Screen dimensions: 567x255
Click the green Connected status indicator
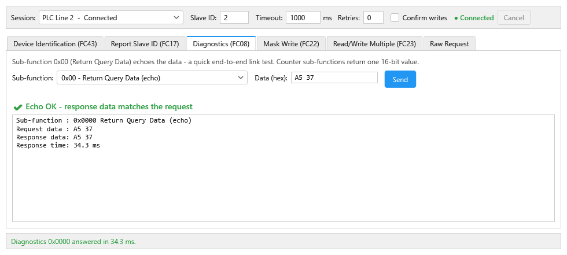click(x=474, y=18)
